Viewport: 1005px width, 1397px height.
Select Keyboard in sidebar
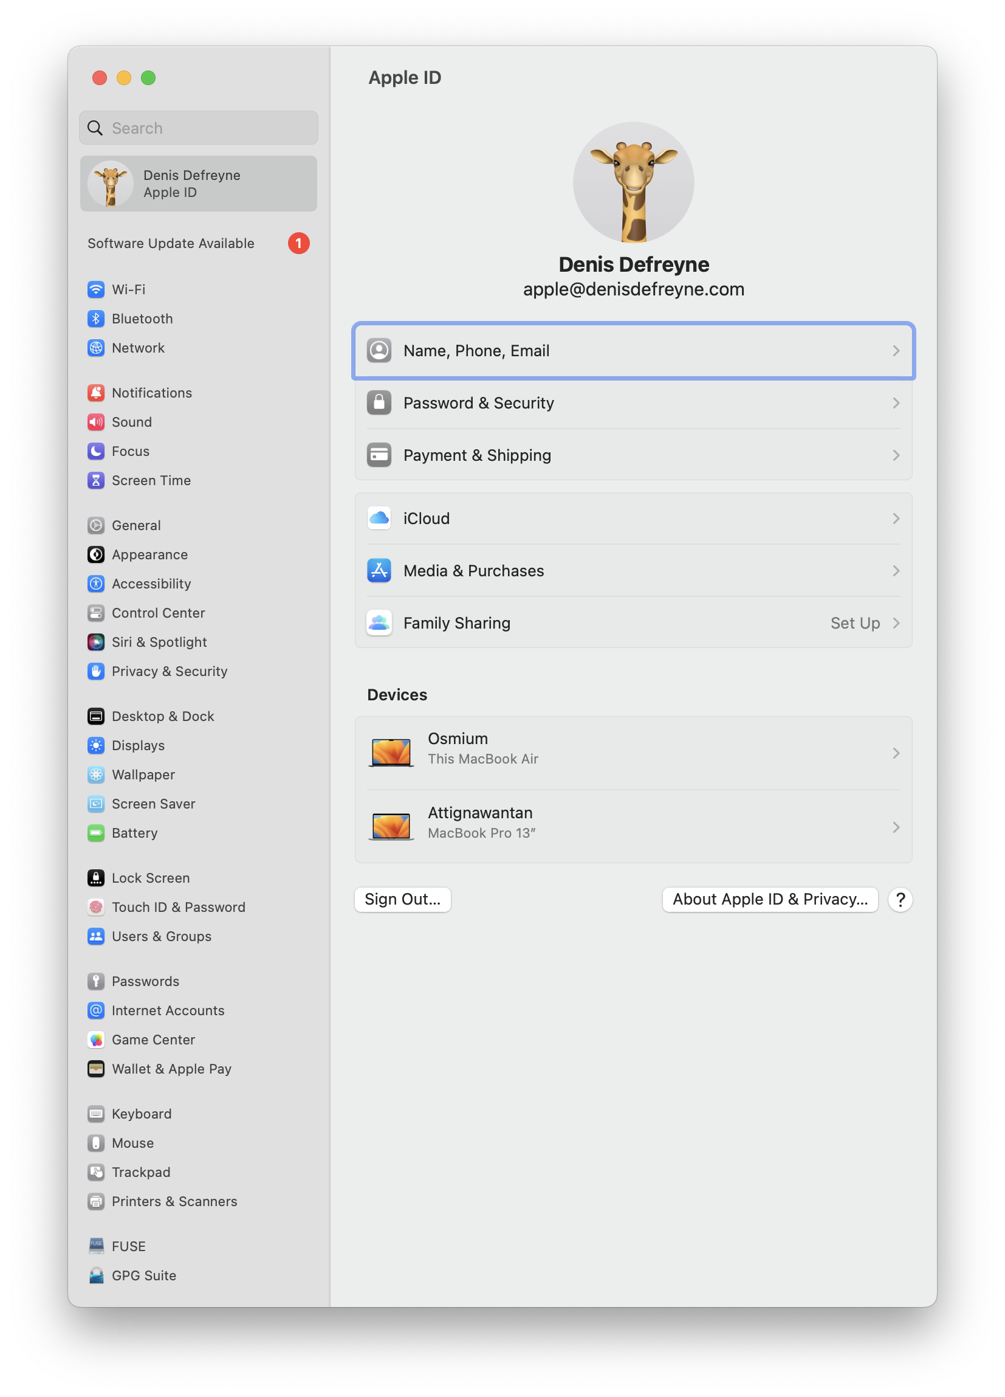(198, 1114)
